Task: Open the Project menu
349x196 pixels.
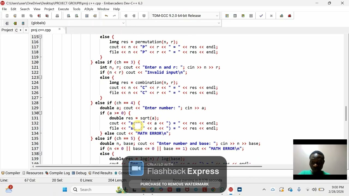Action: click(x=49, y=9)
